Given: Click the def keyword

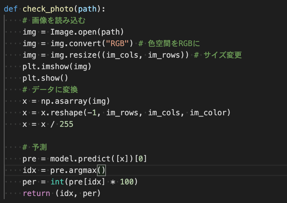Looking at the screenshot, I should (x=11, y=9).
